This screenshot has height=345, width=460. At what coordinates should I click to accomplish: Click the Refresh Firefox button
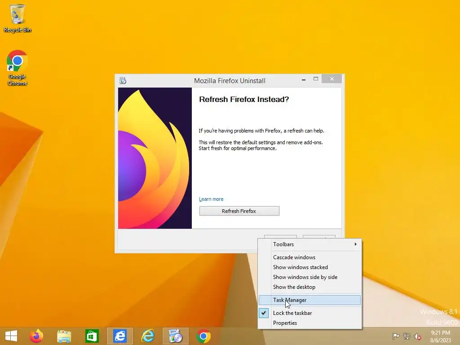point(239,211)
